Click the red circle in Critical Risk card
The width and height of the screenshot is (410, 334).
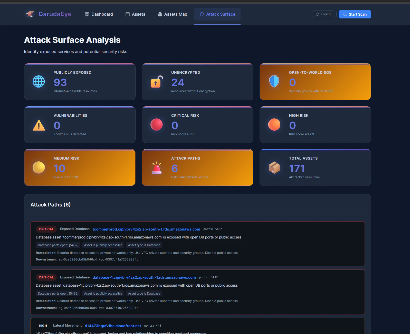(x=157, y=124)
